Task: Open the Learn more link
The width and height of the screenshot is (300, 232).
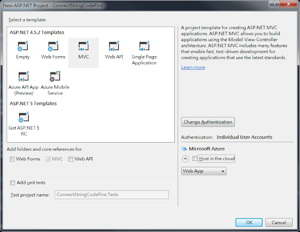Action: [193, 67]
